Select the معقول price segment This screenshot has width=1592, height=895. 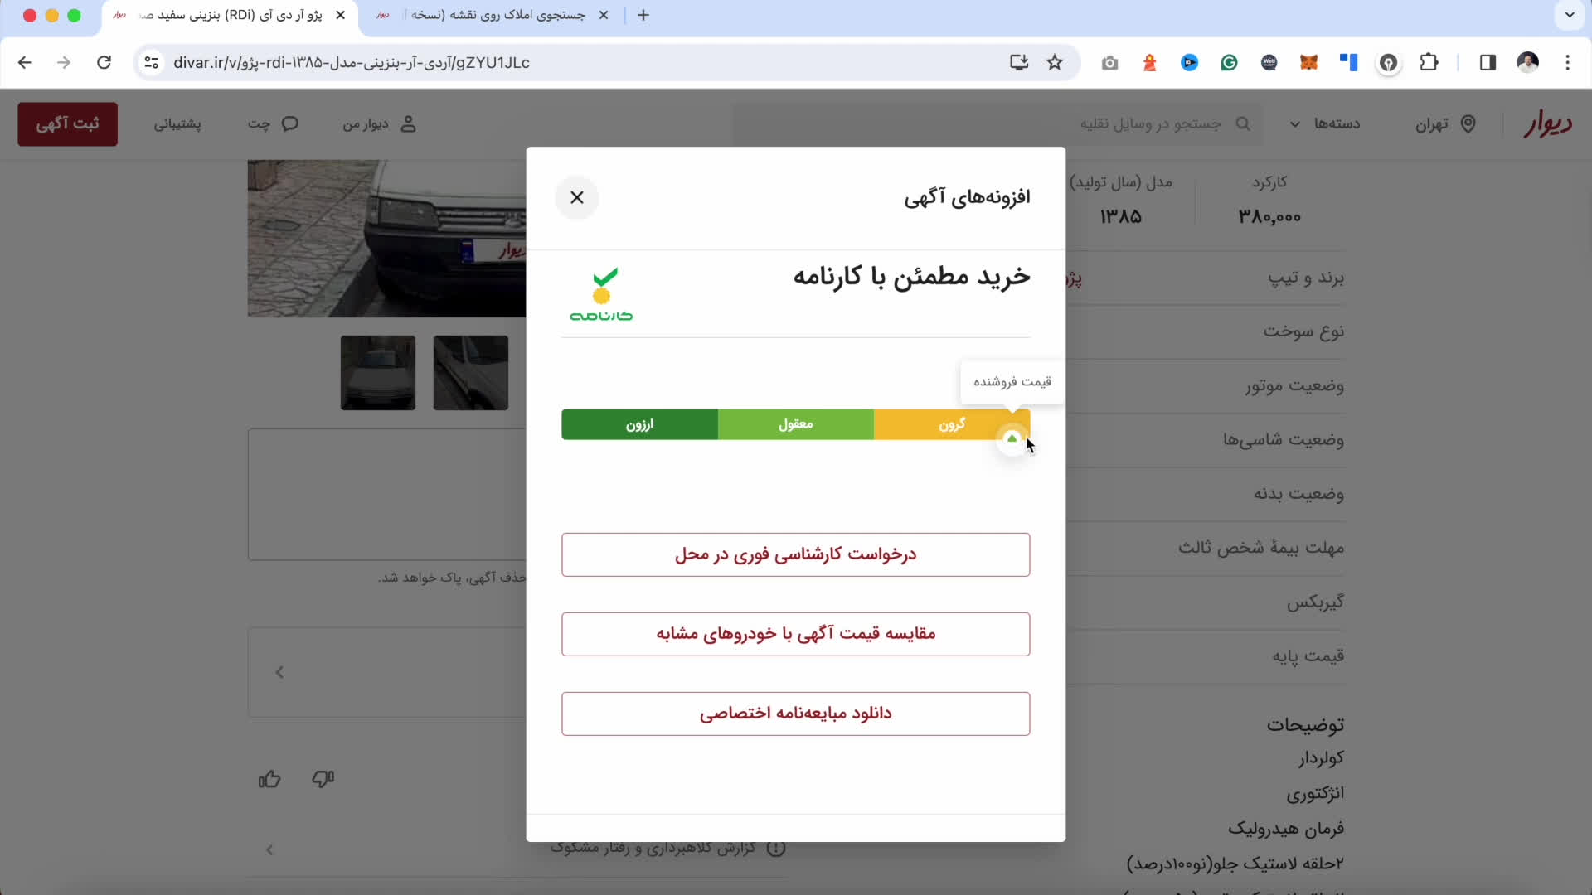[796, 424]
